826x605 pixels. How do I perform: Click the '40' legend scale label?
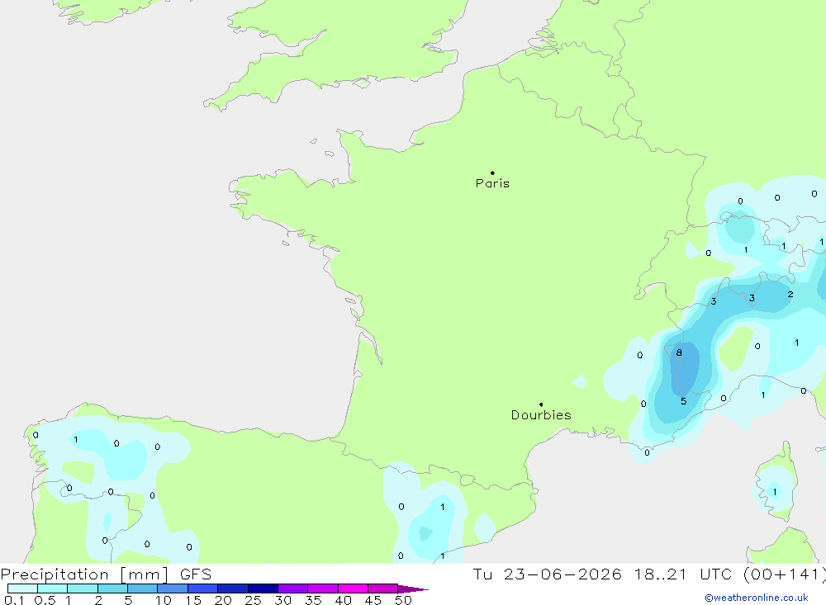pyautogui.click(x=344, y=600)
